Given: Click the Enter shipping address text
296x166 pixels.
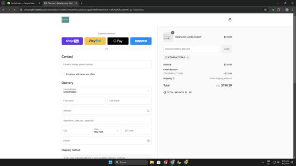Looking at the screenshot, I should coord(221,78).
